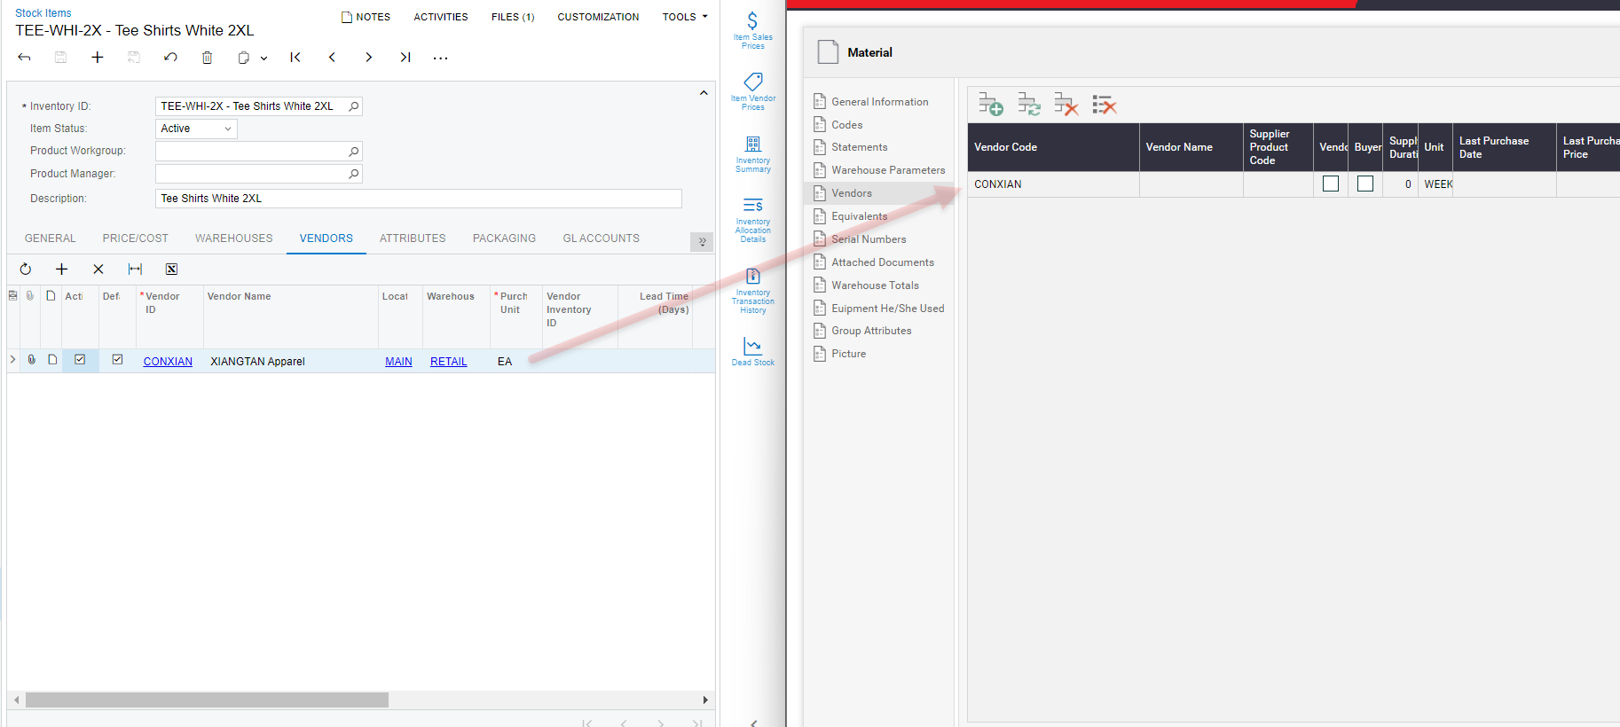This screenshot has width=1620, height=727.
Task: Switch to the ATTRIBUTES tab
Action: click(x=413, y=238)
